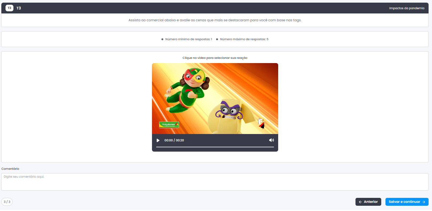This screenshot has height=211, width=432.
Task: Click the Bodega Aurrera logo in video
Action: coord(169,125)
